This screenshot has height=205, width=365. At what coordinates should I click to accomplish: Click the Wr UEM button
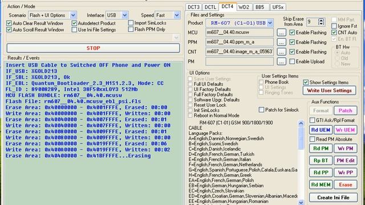[346, 130]
